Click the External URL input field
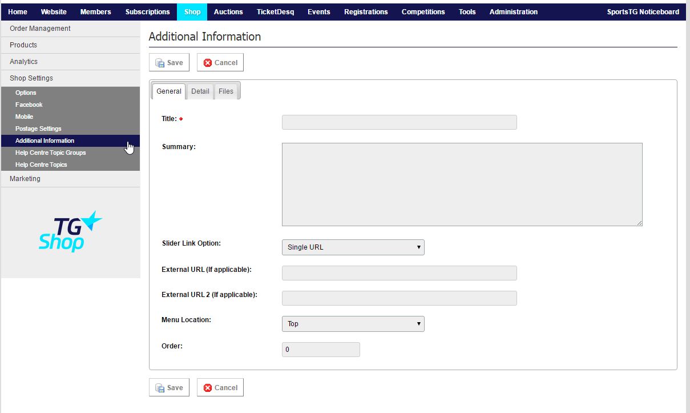This screenshot has width=690, height=413. coord(400,273)
